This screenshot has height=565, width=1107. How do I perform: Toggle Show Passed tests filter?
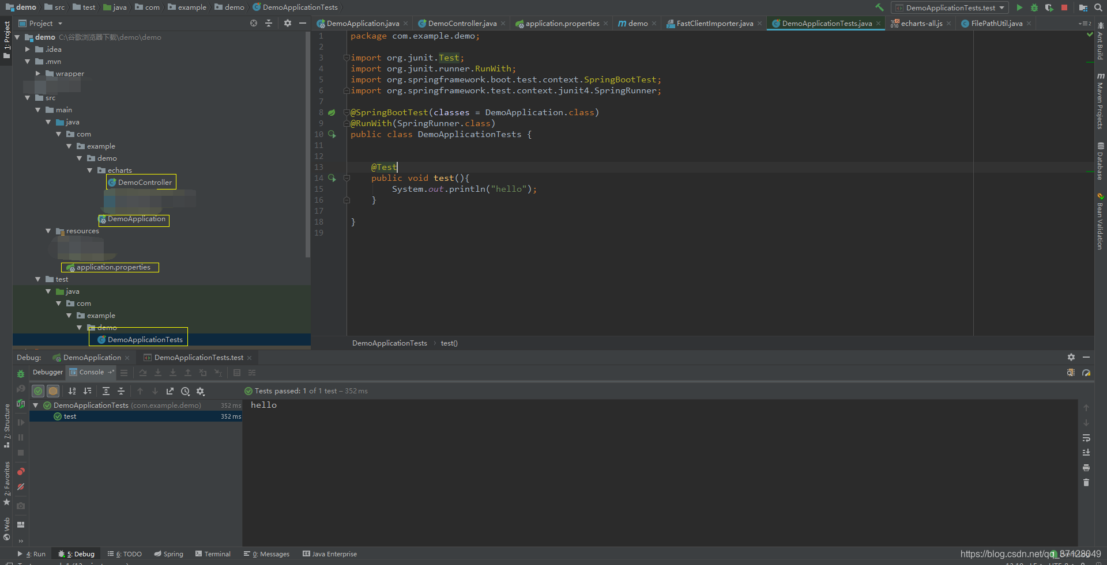(x=38, y=391)
